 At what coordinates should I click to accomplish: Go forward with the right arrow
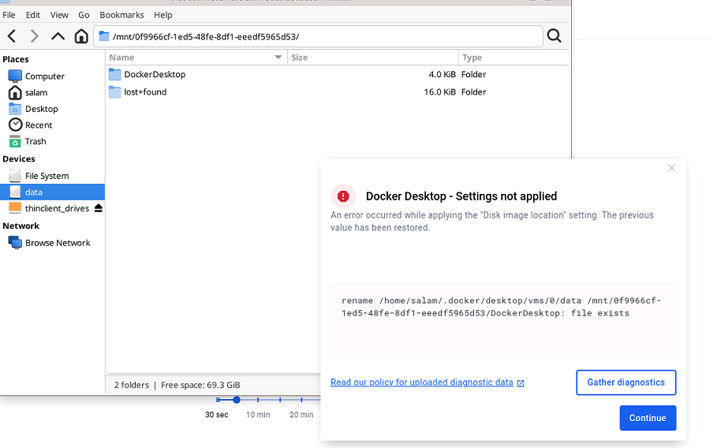point(34,36)
